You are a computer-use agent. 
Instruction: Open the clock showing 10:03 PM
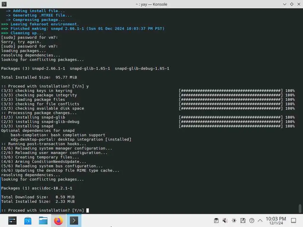[276, 220]
